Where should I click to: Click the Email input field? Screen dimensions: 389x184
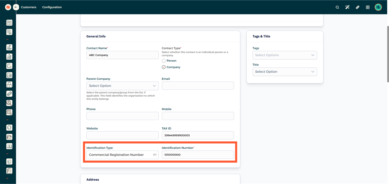[198, 86]
